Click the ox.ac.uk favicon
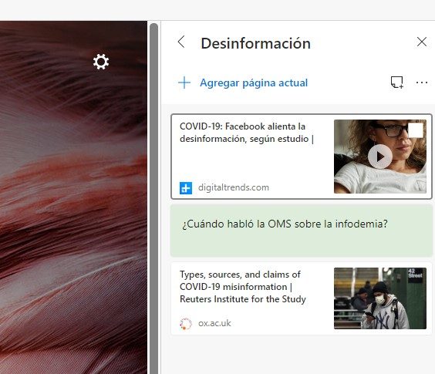Screen dimensions: 435x374 point(186,324)
